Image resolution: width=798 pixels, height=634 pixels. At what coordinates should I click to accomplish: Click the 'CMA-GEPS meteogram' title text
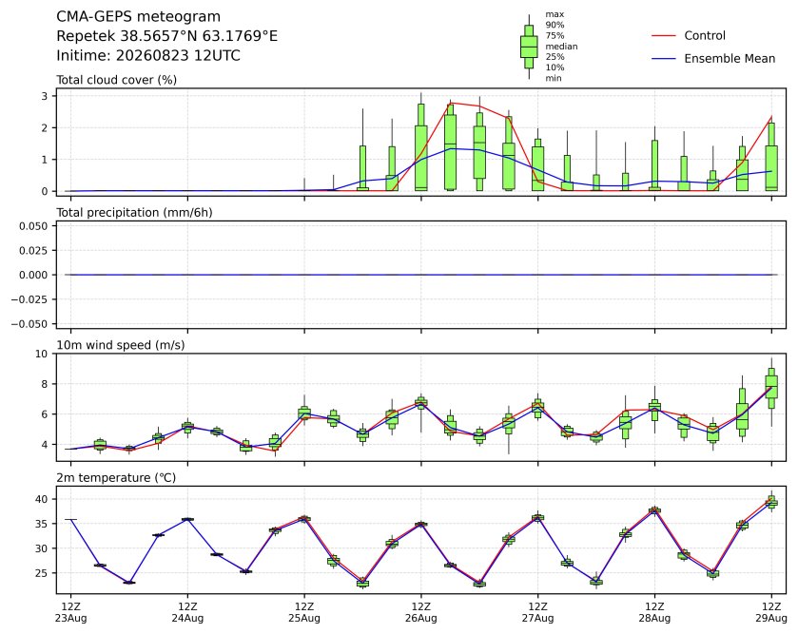(x=138, y=17)
